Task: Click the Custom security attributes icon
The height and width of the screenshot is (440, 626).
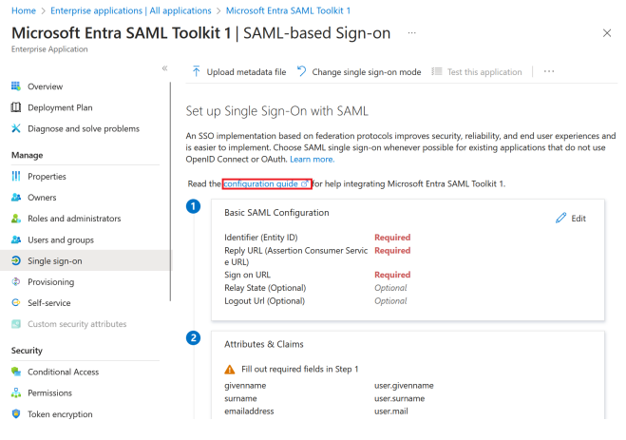Action: click(16, 324)
